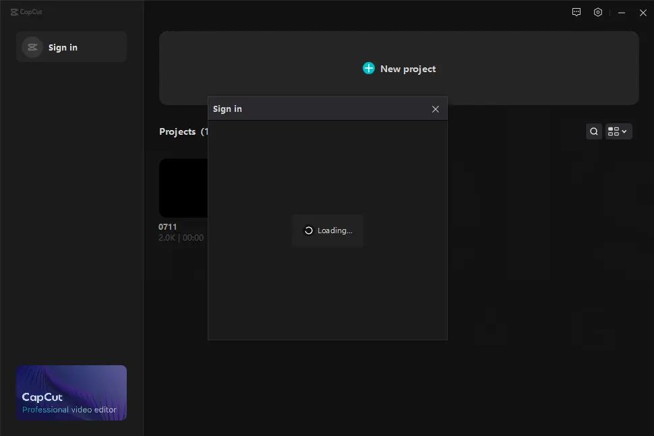Screen dimensions: 654x436
Task: Click the CapCut Professional video editor banner
Action: 71,393
